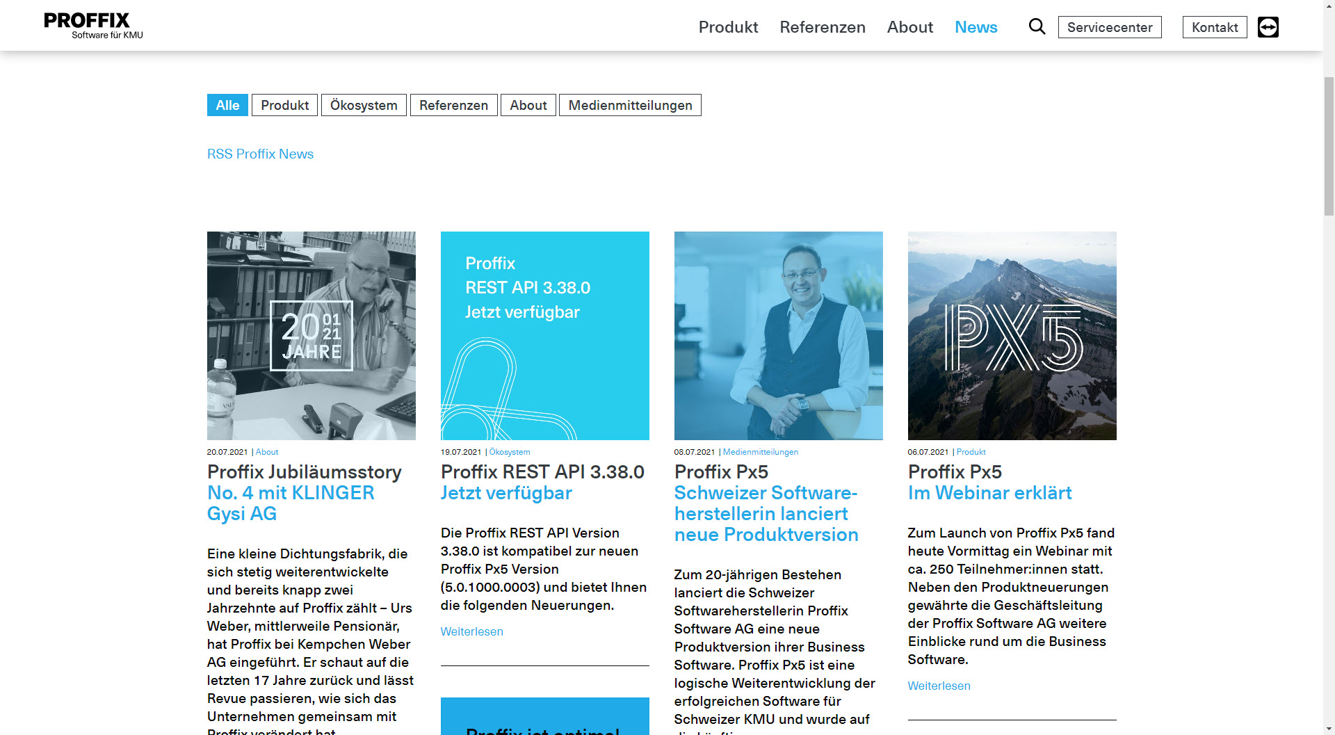Click the scrollbar down arrow
This screenshot has height=735, width=1335.
[1328, 728]
